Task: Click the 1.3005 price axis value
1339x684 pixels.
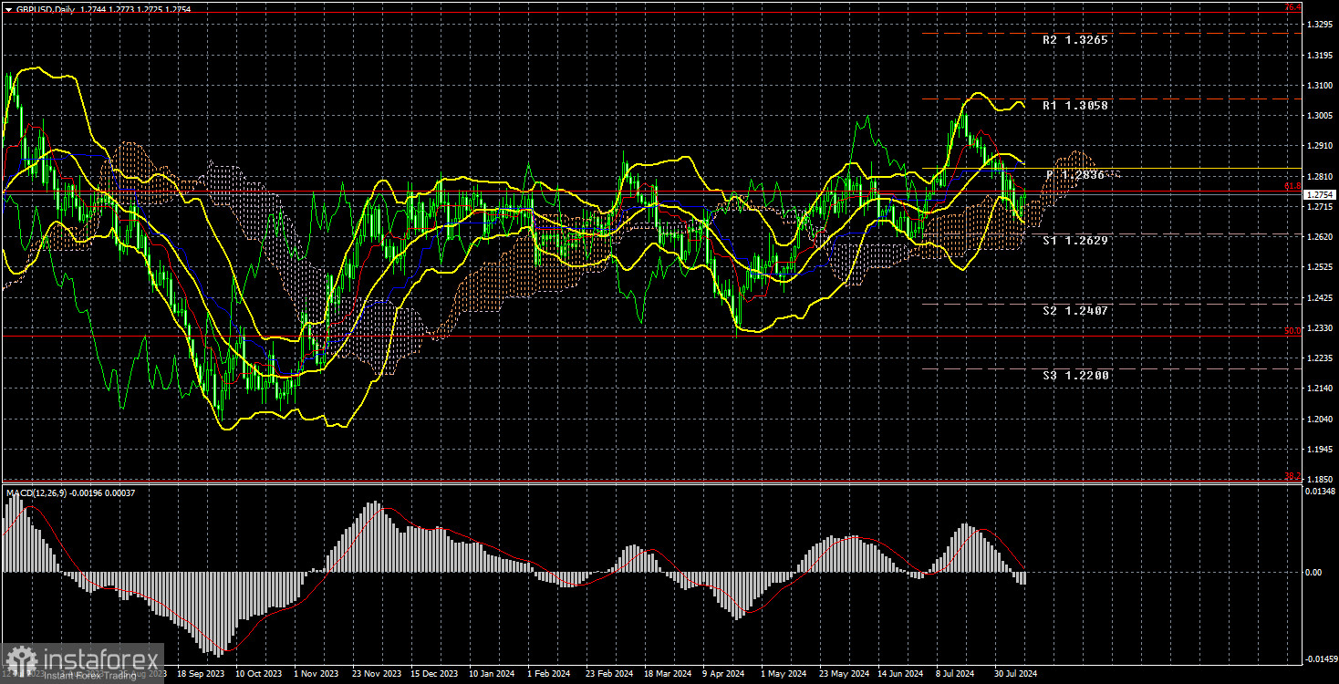Action: coord(1319,116)
